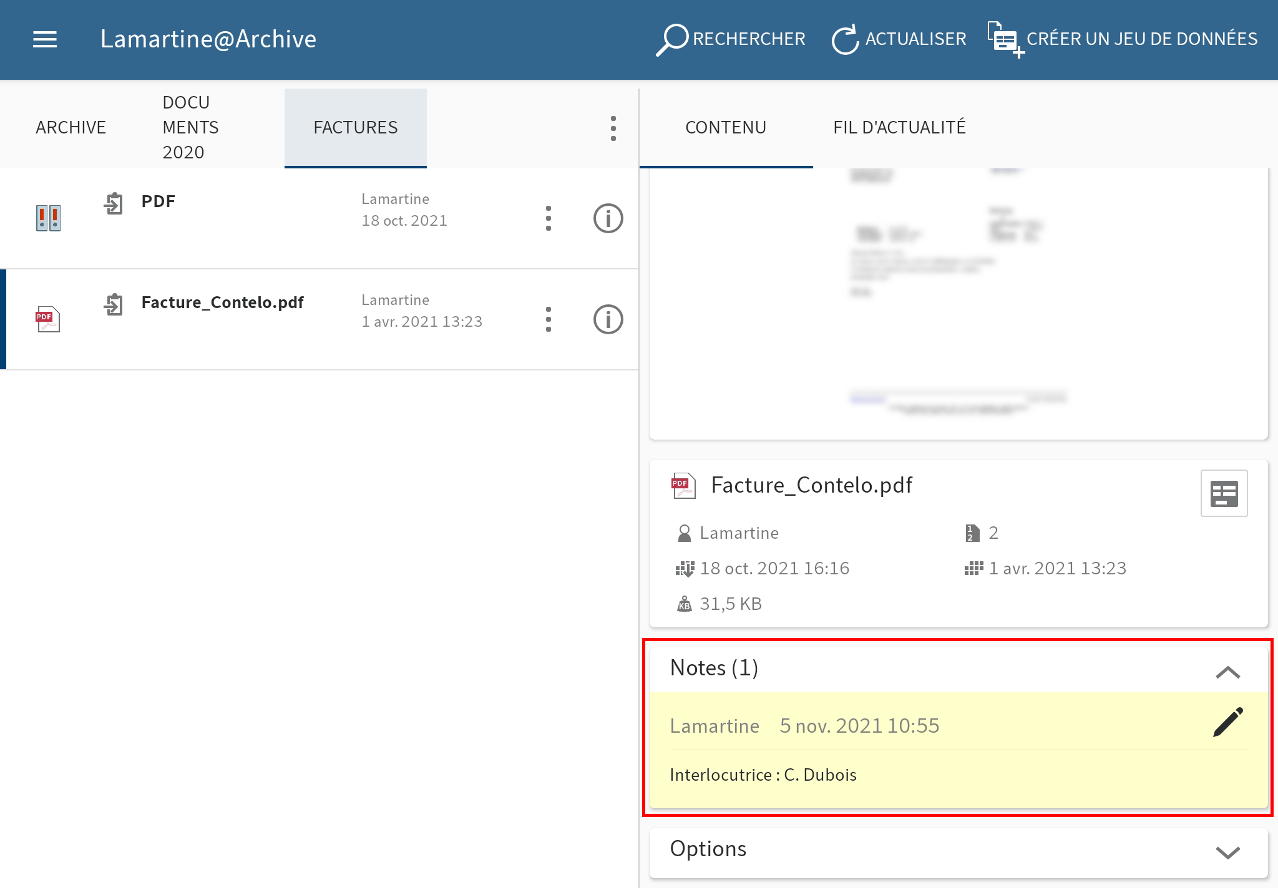The width and height of the screenshot is (1278, 888).
Task: Click the filing date icon beside 18 oct. 2021 16:16
Action: pos(685,569)
